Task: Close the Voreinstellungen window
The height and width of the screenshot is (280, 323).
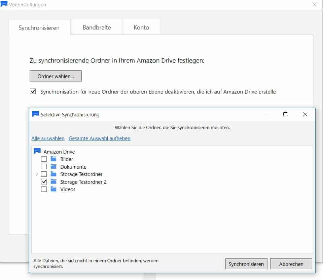Action: click(x=314, y=4)
